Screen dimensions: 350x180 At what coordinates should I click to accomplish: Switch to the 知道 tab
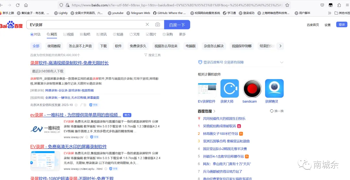[x=118, y=34]
